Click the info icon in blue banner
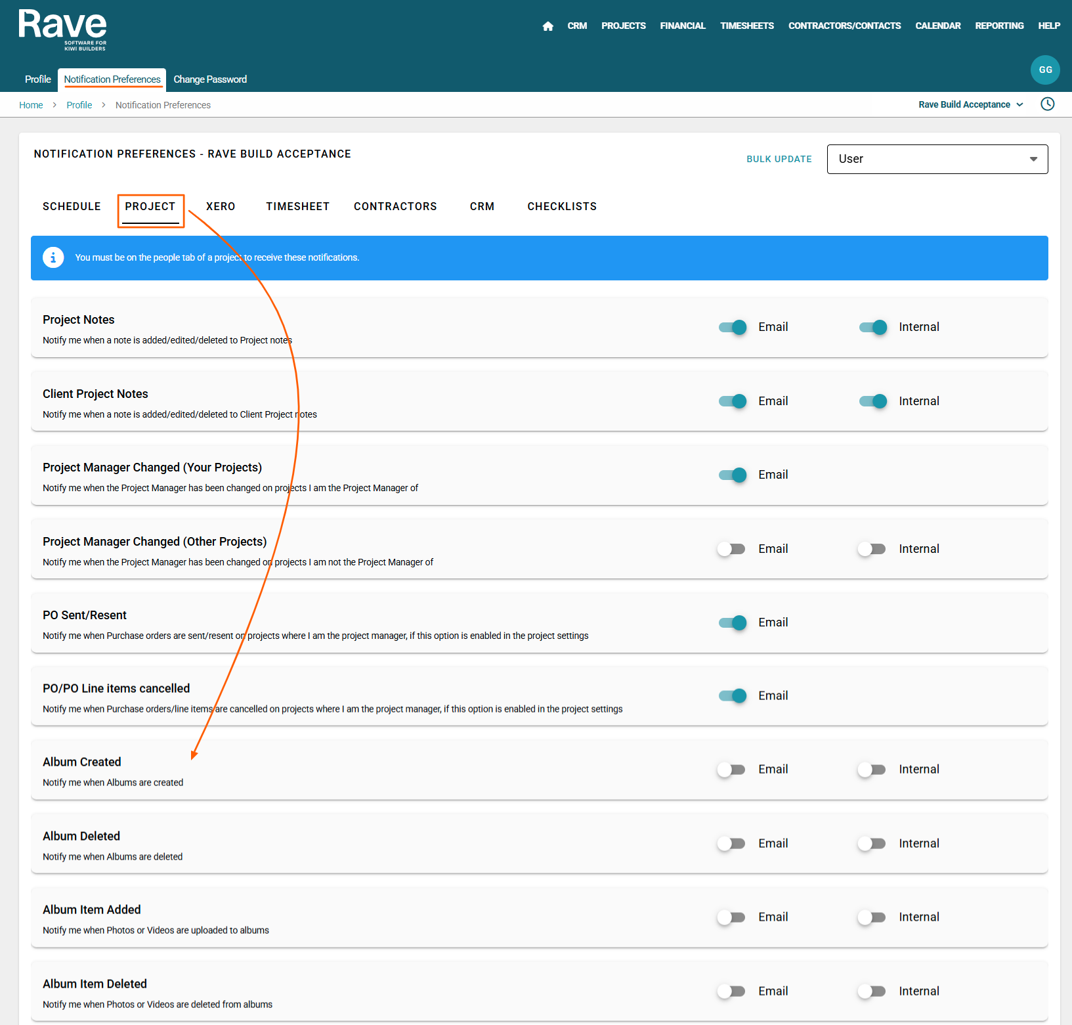This screenshot has height=1025, width=1072. pos(53,257)
